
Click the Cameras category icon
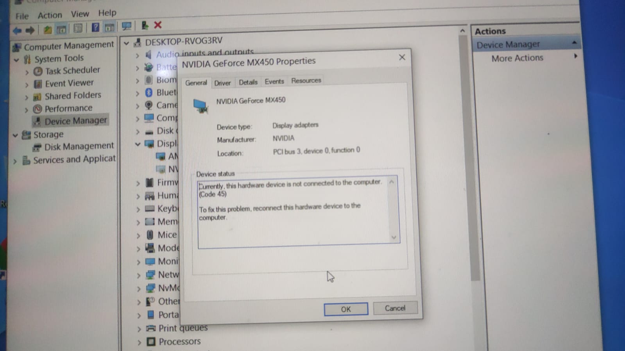(149, 105)
